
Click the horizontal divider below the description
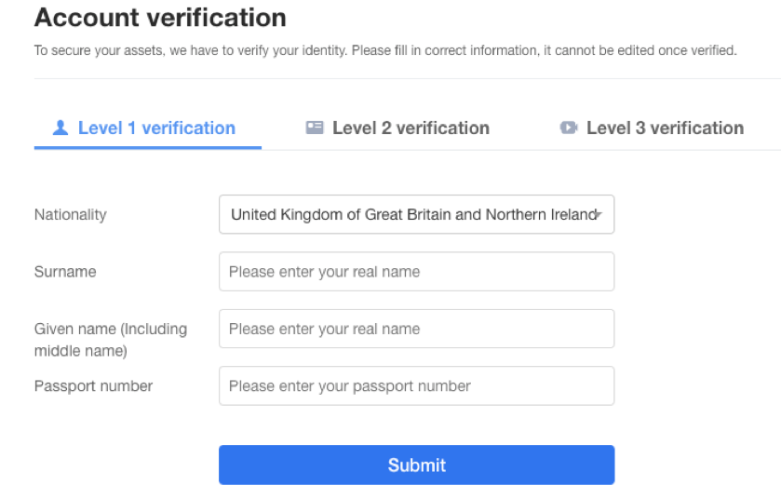click(x=408, y=79)
